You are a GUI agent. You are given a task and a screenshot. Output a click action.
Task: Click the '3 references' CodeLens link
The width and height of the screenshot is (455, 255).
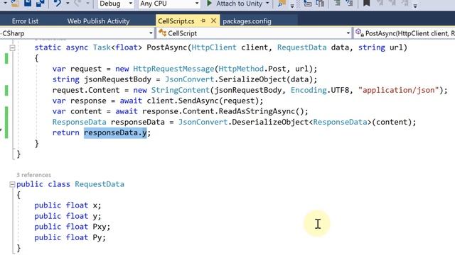(33, 175)
